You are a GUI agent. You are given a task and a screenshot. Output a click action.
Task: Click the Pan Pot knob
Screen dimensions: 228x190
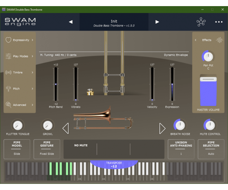click(208, 57)
